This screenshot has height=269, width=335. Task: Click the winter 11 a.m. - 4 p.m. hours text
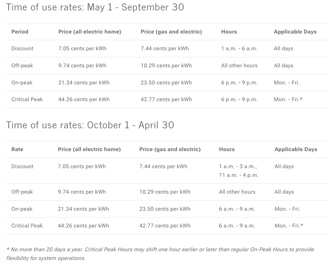click(x=239, y=175)
